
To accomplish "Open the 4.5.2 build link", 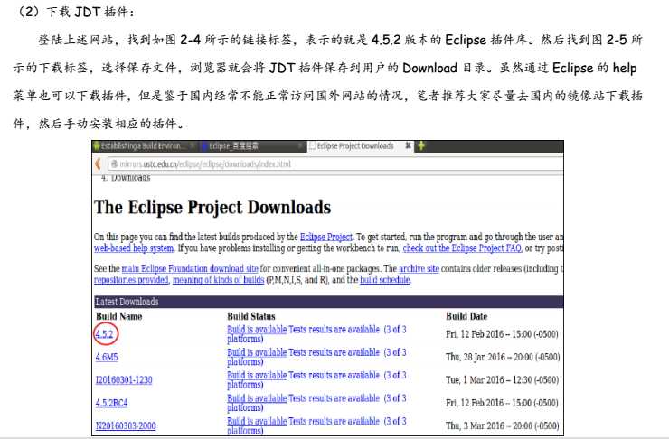I will coord(105,333).
